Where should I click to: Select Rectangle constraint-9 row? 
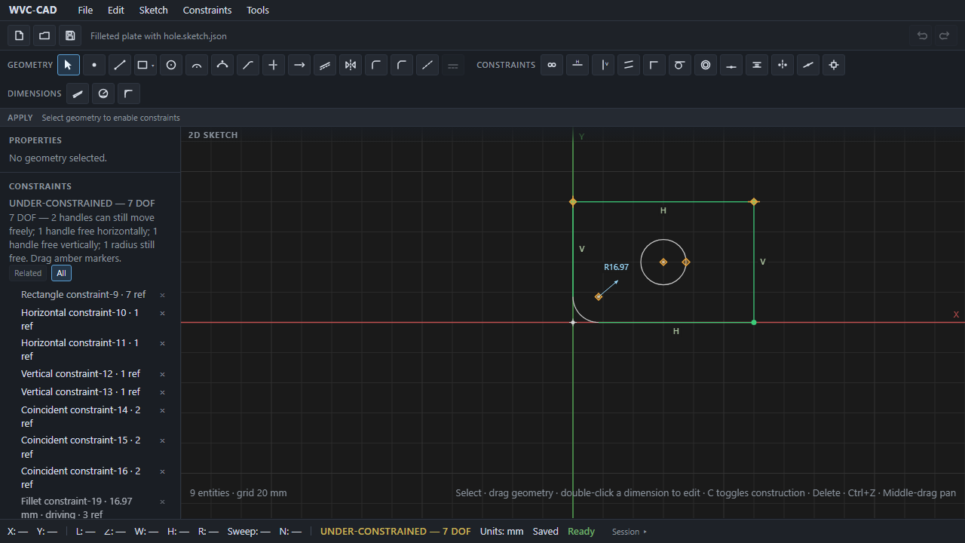pyautogui.click(x=90, y=295)
